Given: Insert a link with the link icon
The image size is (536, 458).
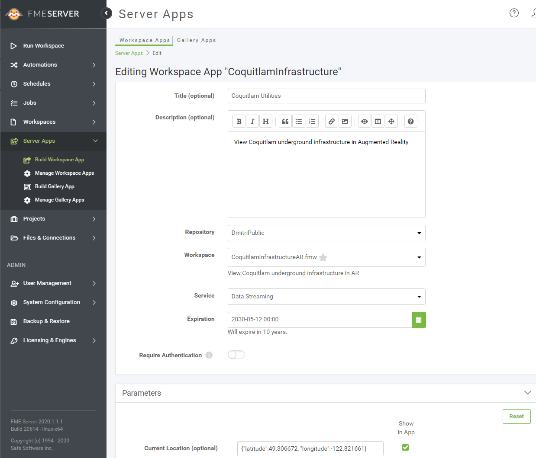Looking at the screenshot, I should click(331, 122).
